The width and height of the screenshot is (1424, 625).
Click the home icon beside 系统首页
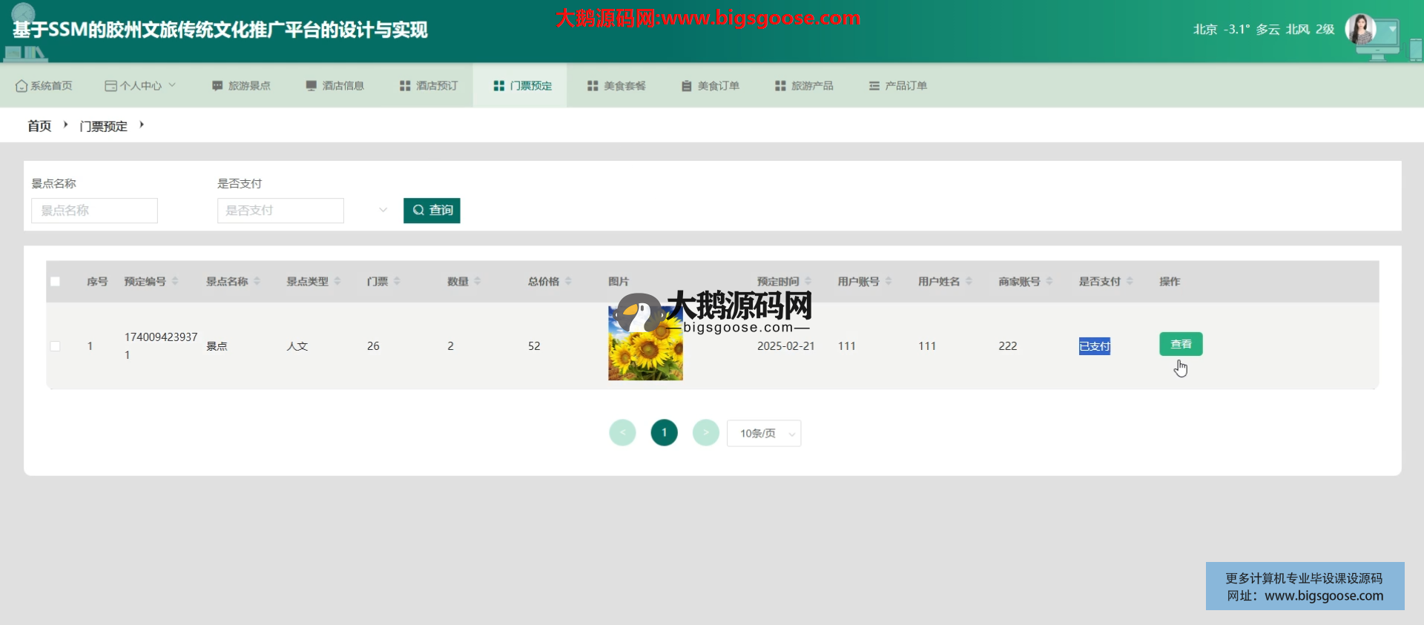point(22,86)
